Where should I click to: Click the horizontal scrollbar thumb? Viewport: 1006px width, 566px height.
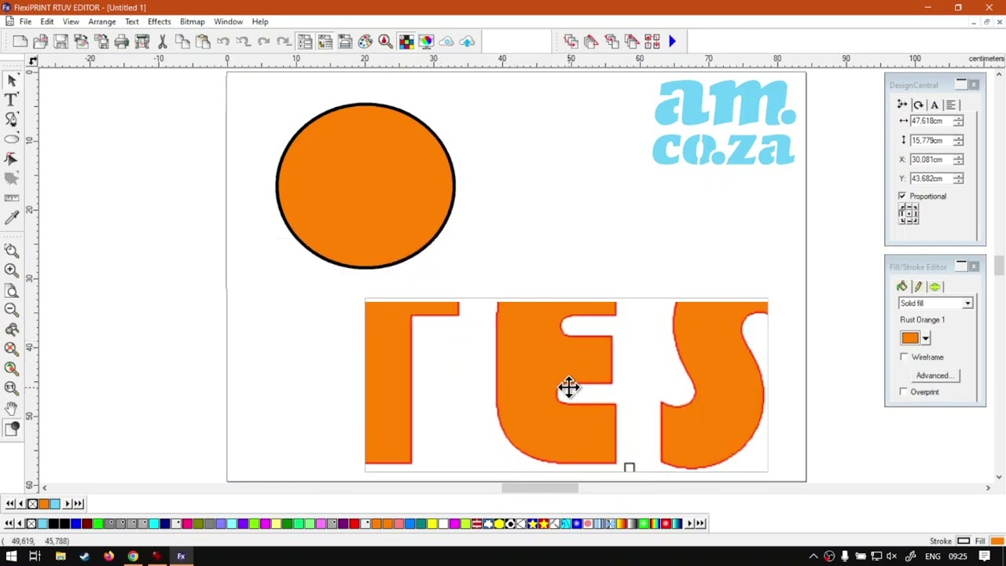(540, 488)
